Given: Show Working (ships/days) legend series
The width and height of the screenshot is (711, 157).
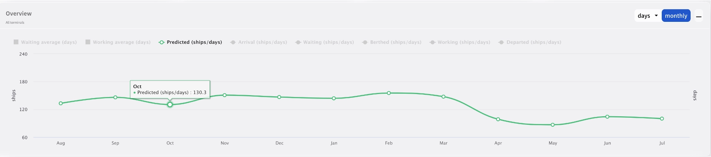Looking at the screenshot, I should coord(460,42).
